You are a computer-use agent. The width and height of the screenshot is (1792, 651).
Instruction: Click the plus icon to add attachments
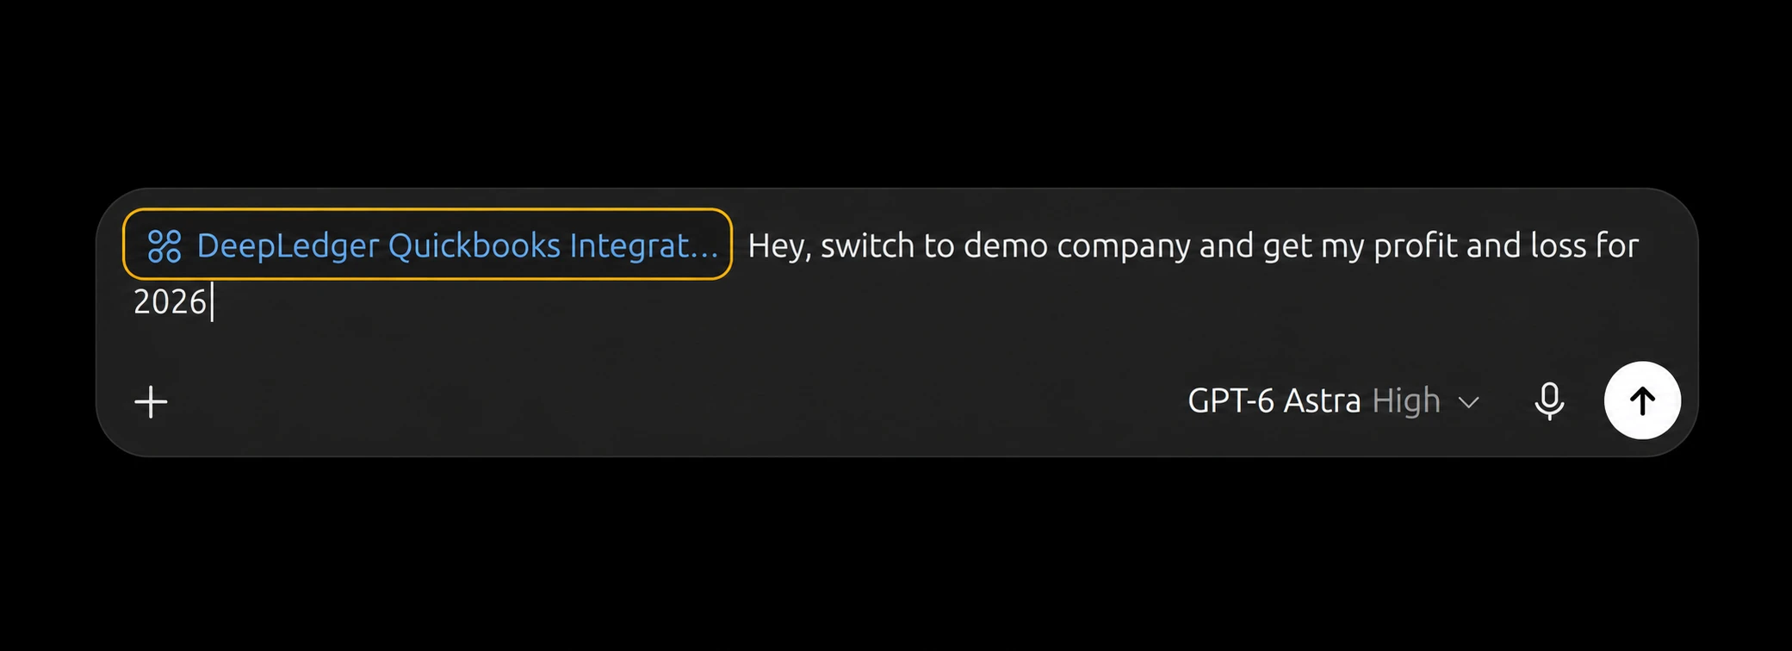tap(151, 401)
